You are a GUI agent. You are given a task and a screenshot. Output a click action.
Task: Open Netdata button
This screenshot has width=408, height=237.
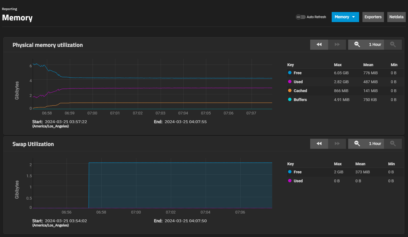(x=396, y=17)
